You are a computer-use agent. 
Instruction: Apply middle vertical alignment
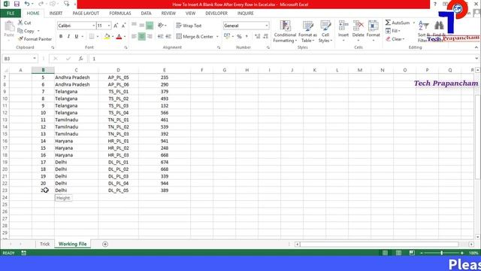point(142,26)
